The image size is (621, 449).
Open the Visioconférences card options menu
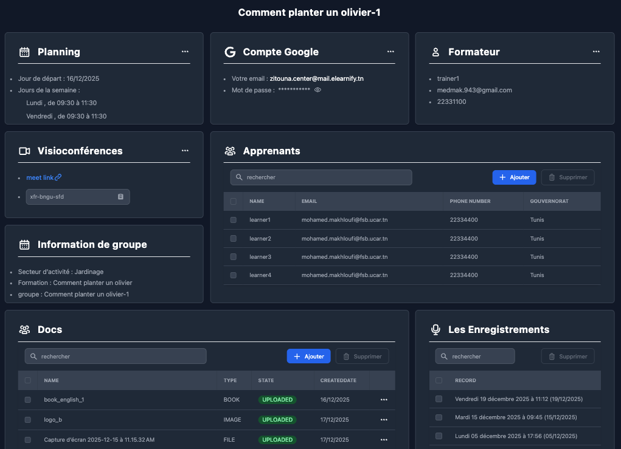click(185, 150)
